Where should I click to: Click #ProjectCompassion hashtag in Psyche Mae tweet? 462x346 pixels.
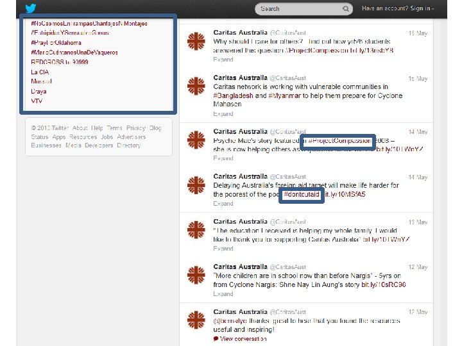339,140
